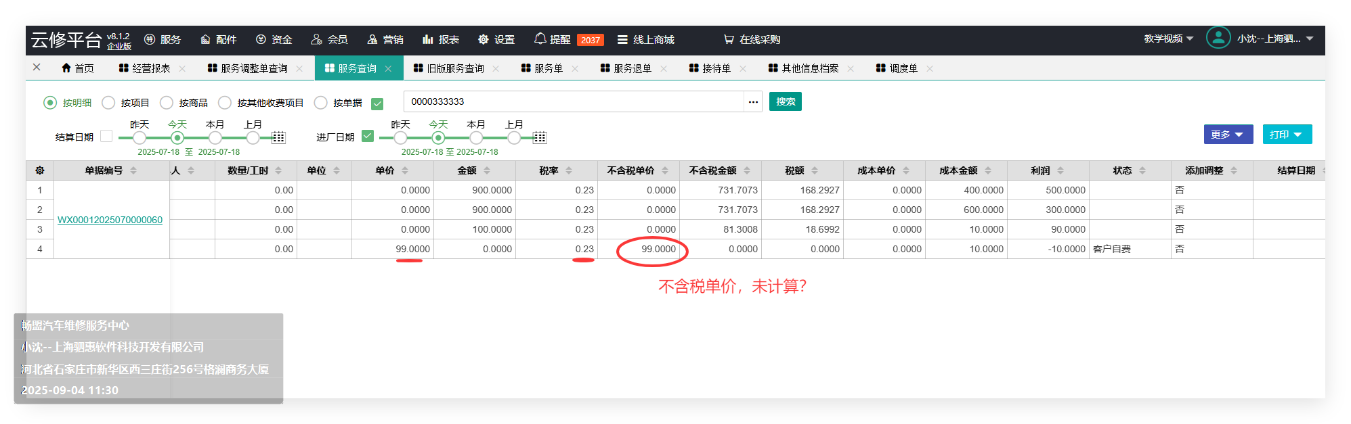This screenshot has width=1351, height=424.
Task: Open the settlement date calendar picker icon
Action: pyautogui.click(x=278, y=138)
